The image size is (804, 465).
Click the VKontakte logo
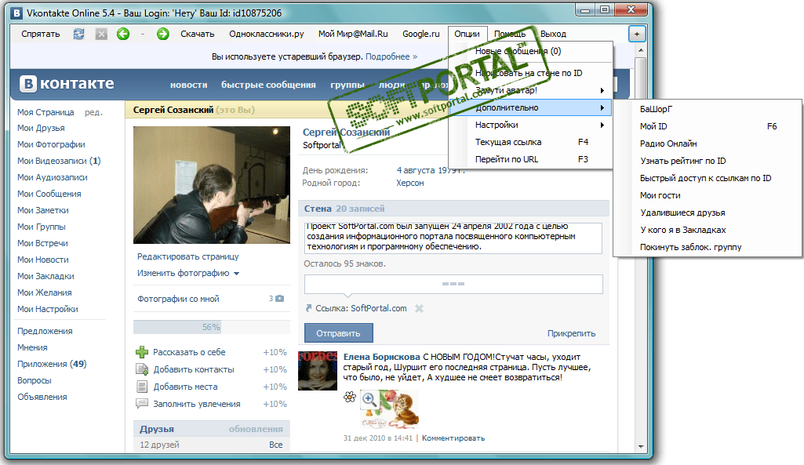pos(67,84)
